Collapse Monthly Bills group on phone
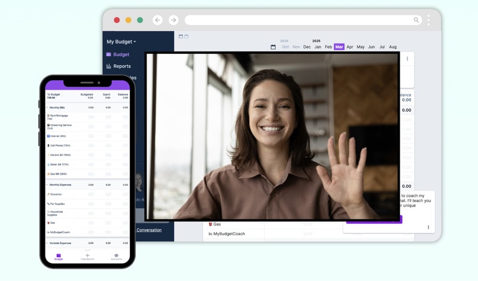This screenshot has width=478, height=281. click(47, 108)
